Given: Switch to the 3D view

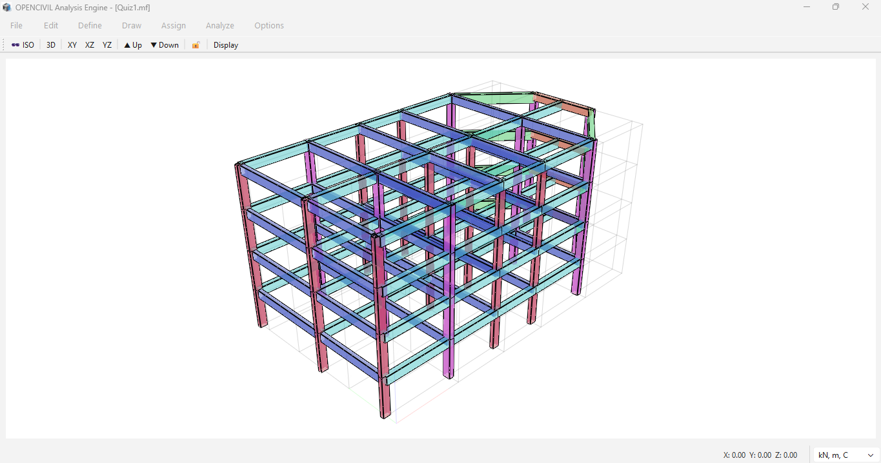Looking at the screenshot, I should (x=51, y=45).
